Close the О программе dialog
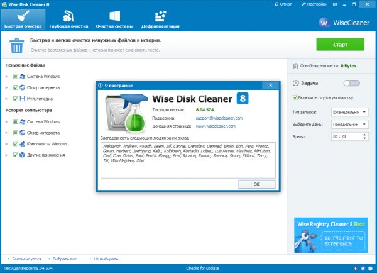The image size is (377, 273). point(271,85)
